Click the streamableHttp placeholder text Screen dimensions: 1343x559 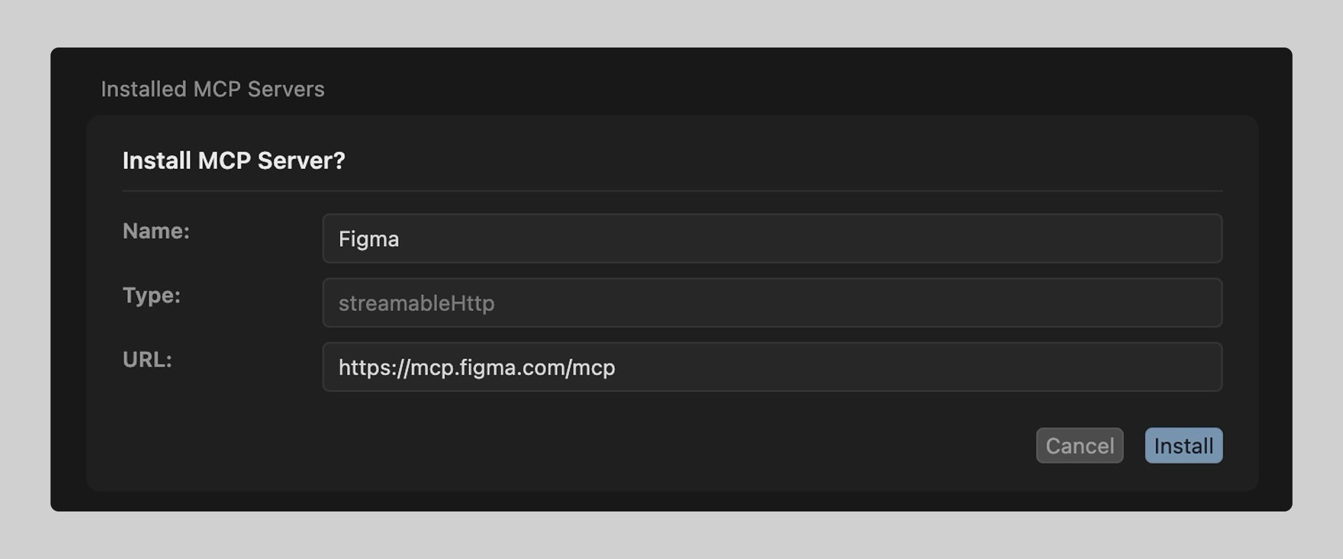pos(417,303)
